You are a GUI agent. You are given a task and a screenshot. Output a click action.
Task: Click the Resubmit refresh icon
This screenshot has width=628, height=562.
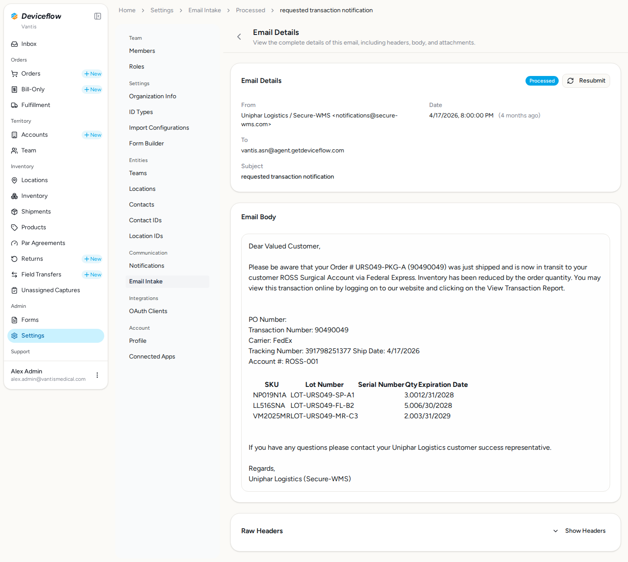[570, 81]
